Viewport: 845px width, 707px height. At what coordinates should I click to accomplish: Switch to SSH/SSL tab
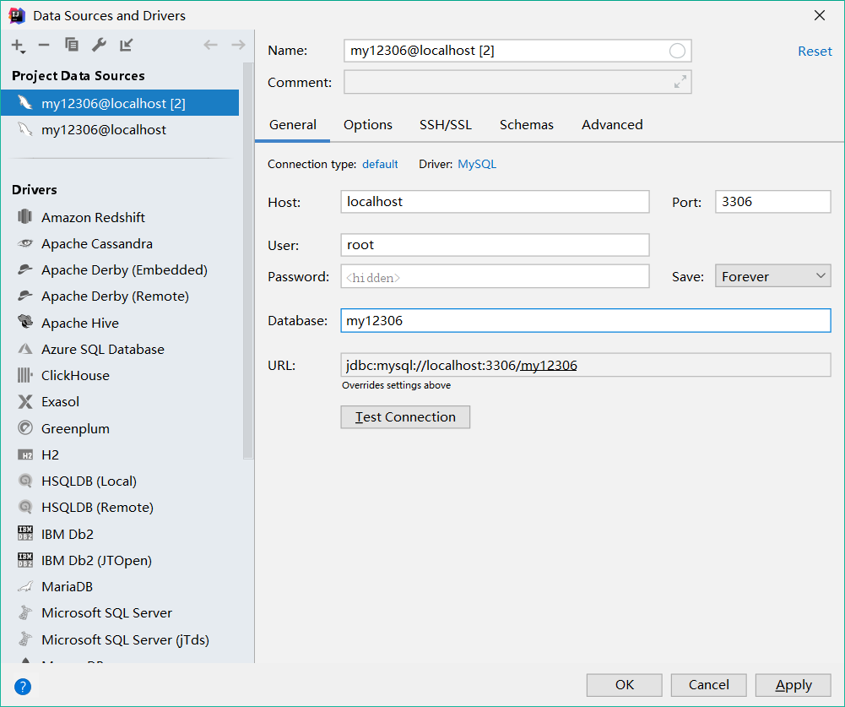446,124
